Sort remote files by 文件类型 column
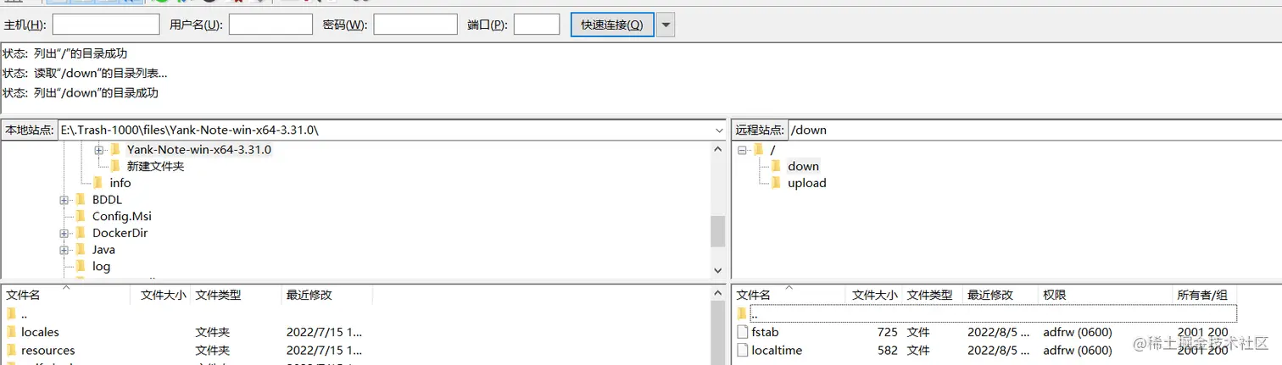The height and width of the screenshot is (365, 1282). pyautogui.click(x=932, y=295)
